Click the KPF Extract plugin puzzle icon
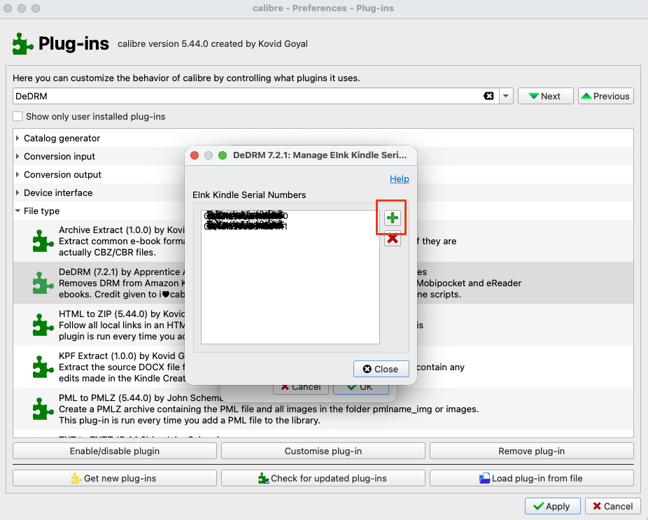The image size is (648, 520). [43, 367]
